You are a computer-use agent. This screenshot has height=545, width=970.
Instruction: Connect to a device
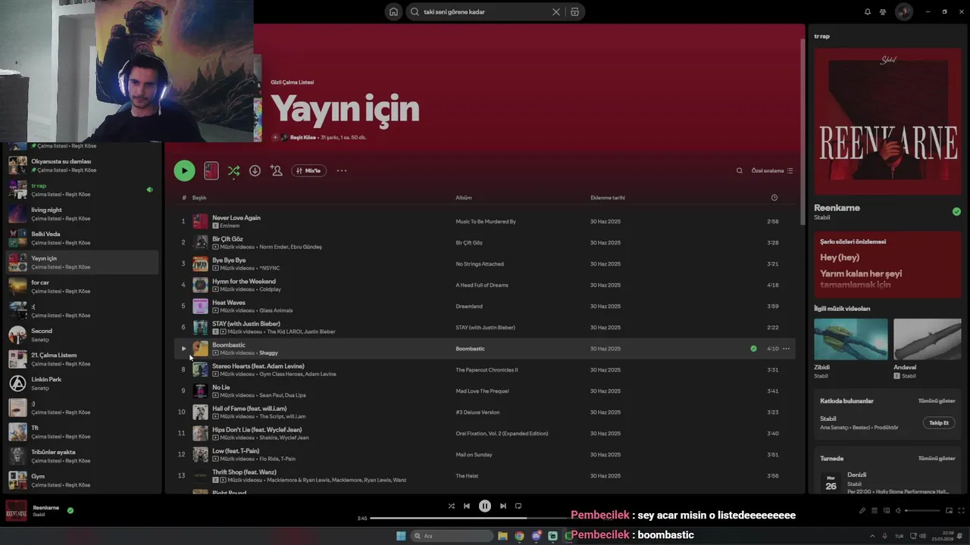[886, 511]
